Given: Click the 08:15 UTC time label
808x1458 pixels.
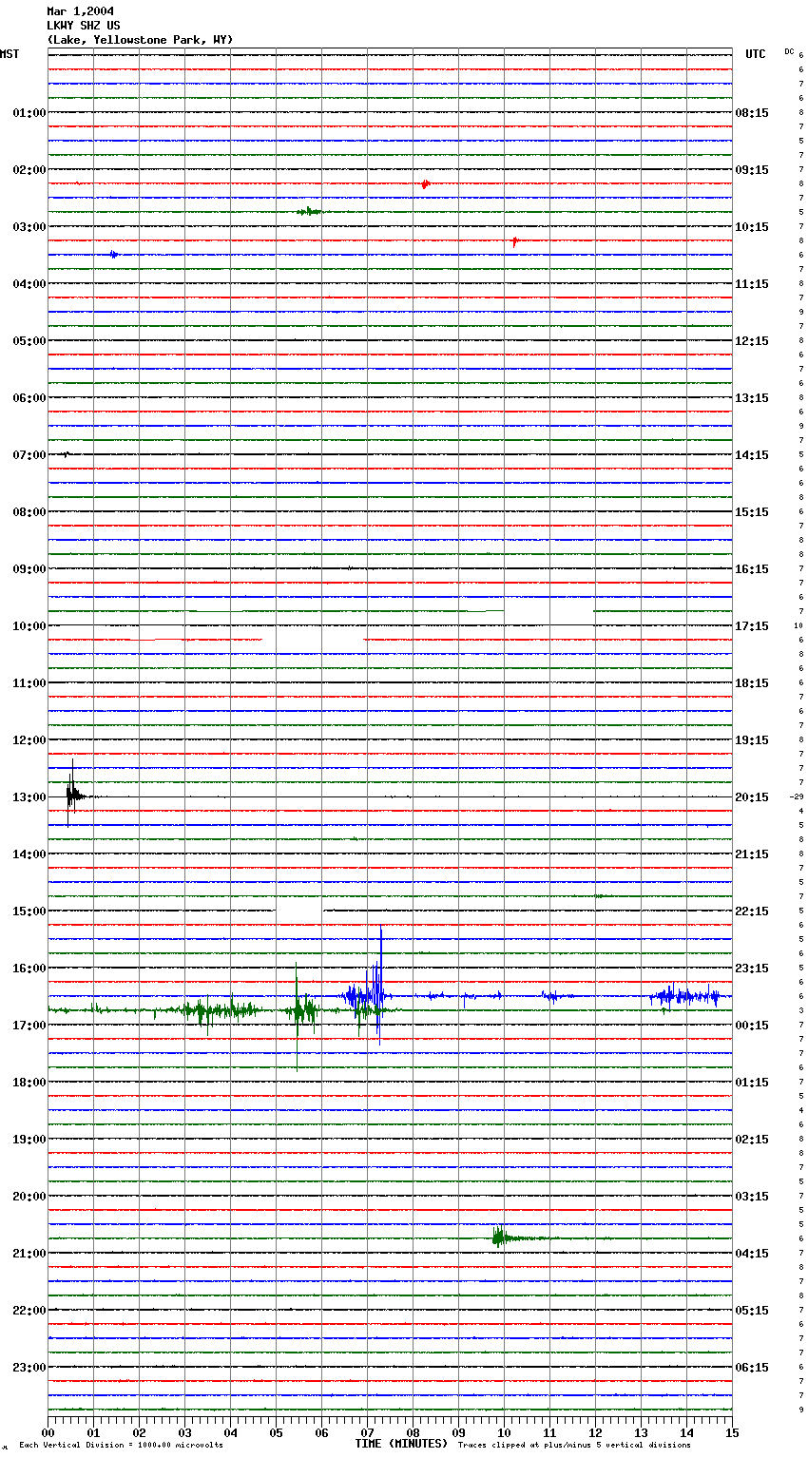Looking at the screenshot, I should click(x=752, y=112).
